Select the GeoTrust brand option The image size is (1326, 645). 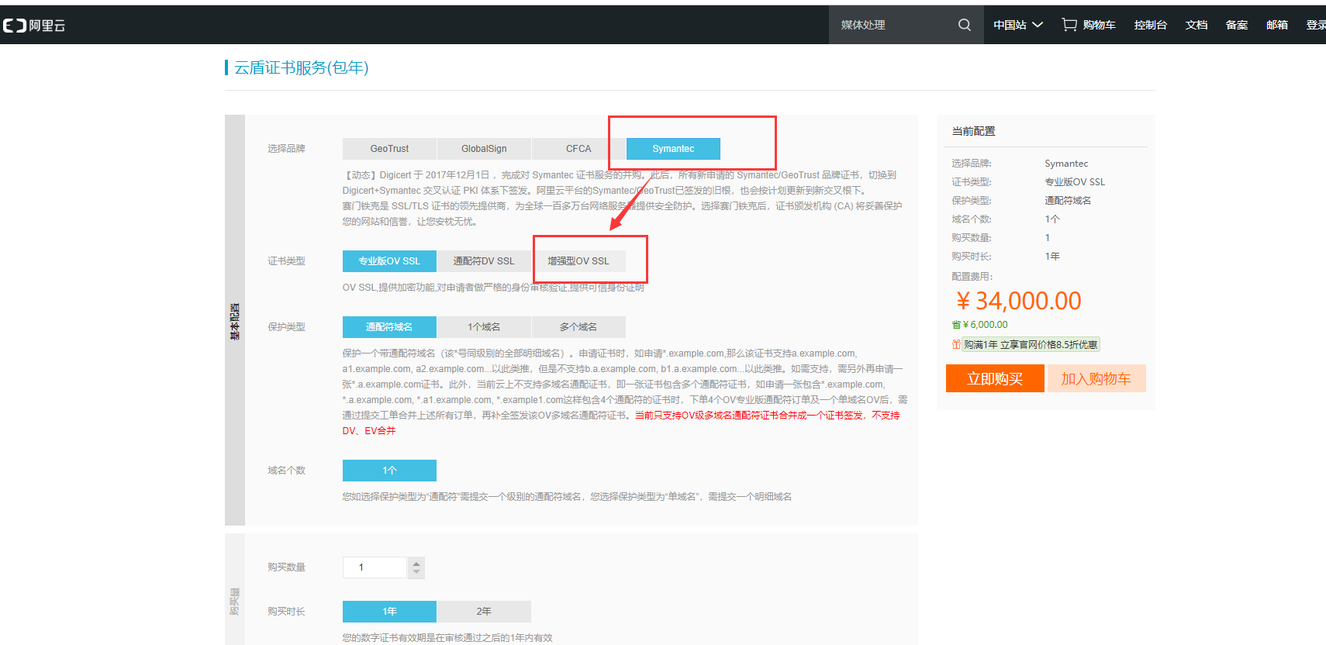389,149
